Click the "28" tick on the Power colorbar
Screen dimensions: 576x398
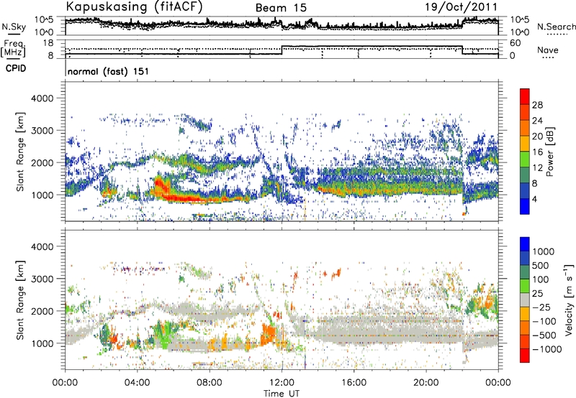(x=537, y=105)
